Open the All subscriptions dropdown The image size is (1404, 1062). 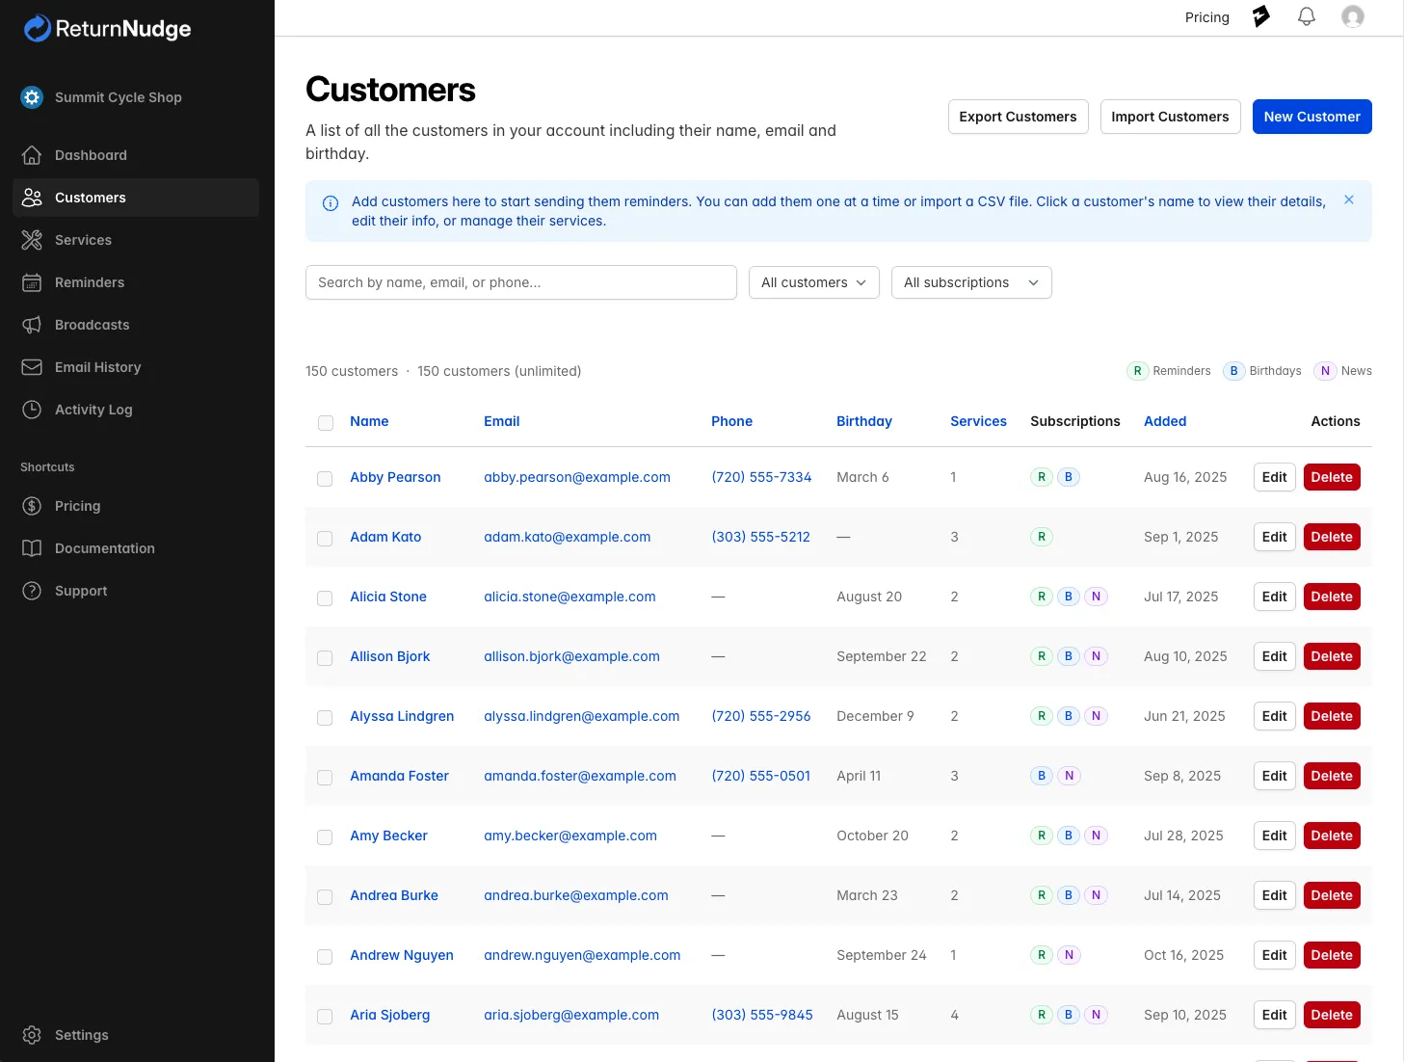click(x=970, y=282)
